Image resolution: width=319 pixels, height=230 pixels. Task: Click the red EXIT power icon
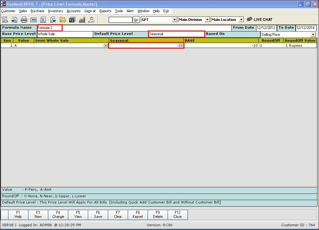[x=91, y=20]
